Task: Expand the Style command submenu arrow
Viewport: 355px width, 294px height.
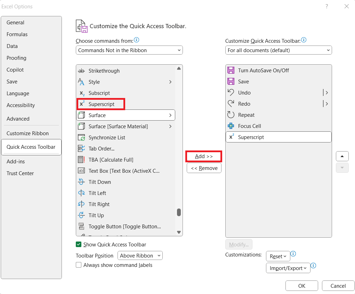Action: tap(170, 82)
